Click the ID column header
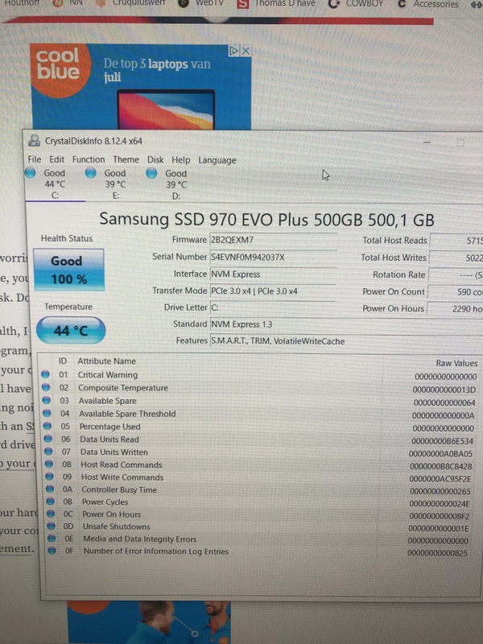 click(63, 361)
